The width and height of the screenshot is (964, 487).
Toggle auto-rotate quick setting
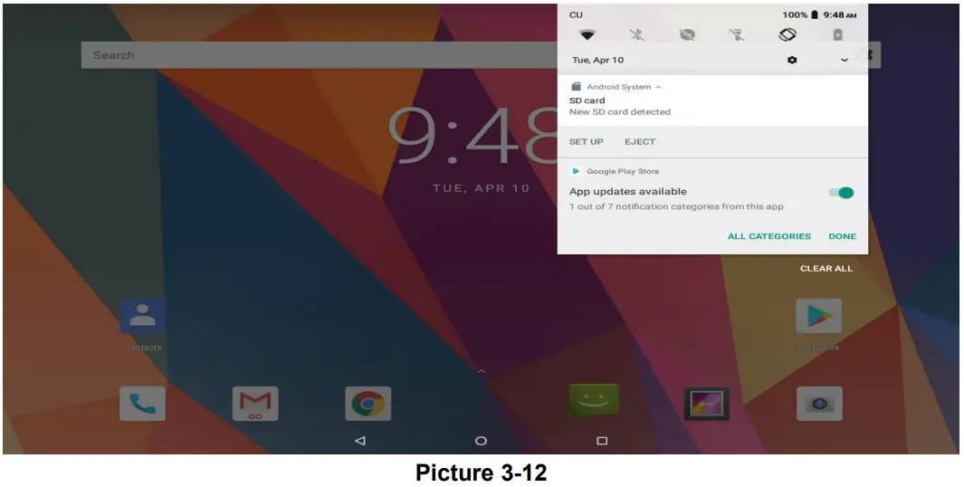click(x=787, y=34)
